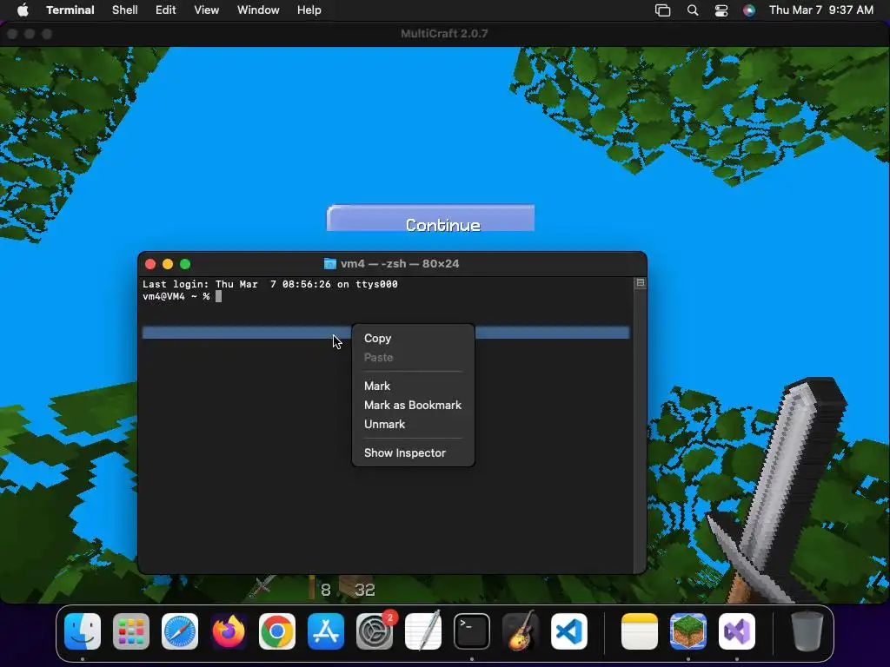Click the Terminal prompt line vm4@VM4
Viewport: 890px width, 667px height.
(176, 297)
